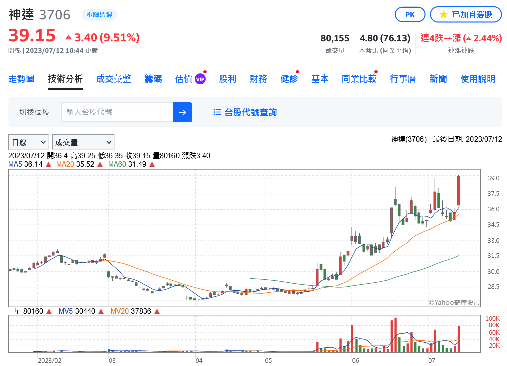Screen dimensions: 507x366
Task: Click the 已加自選股 watchlist button
Action: pos(466,14)
